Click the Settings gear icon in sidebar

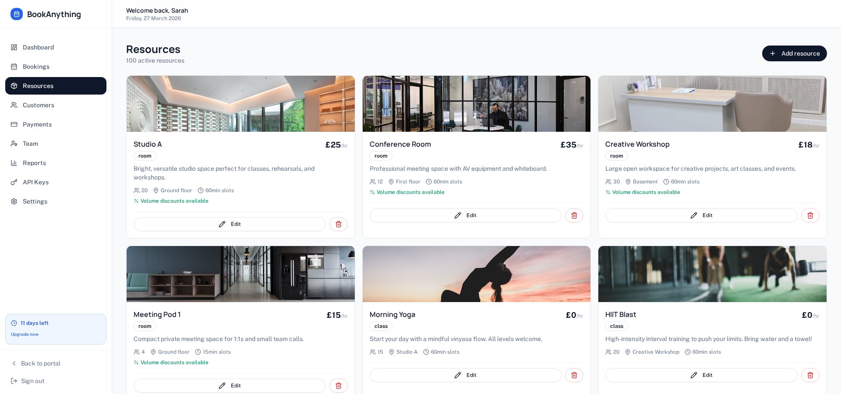coord(14,201)
